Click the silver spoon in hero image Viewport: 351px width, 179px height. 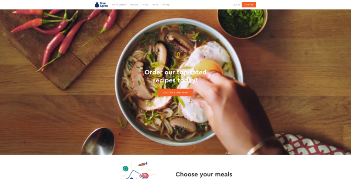(98, 141)
